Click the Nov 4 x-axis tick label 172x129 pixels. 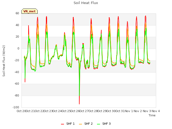pos(156,111)
